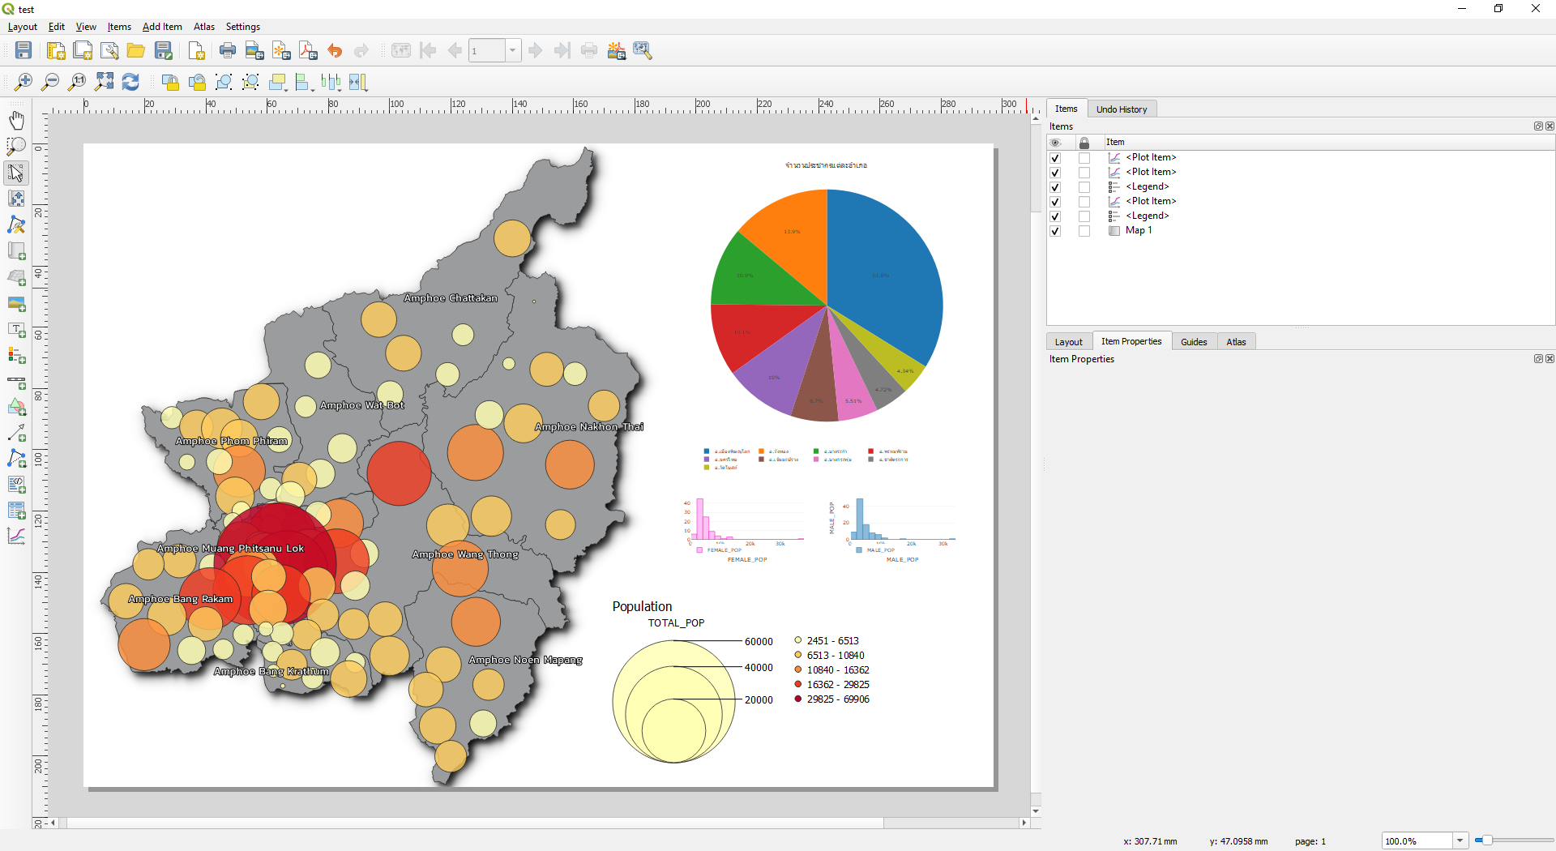Click Lock Selected Items icon

click(170, 82)
